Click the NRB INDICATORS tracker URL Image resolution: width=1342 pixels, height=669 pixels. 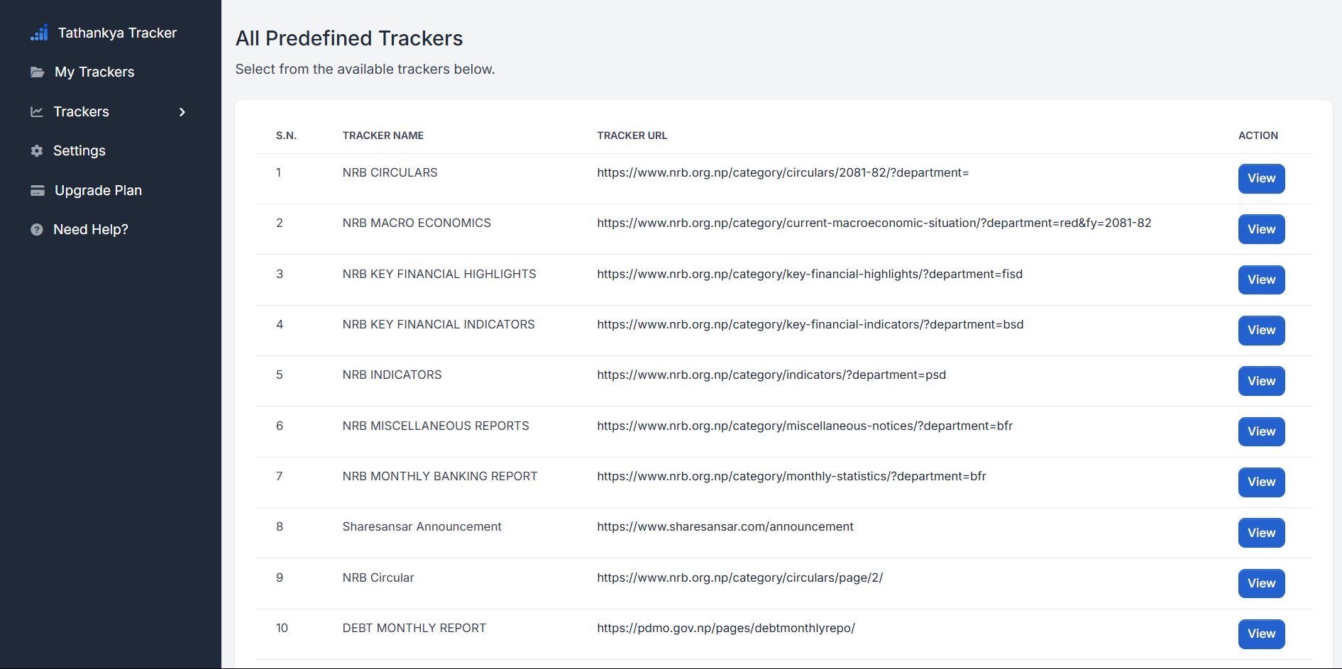pos(771,375)
